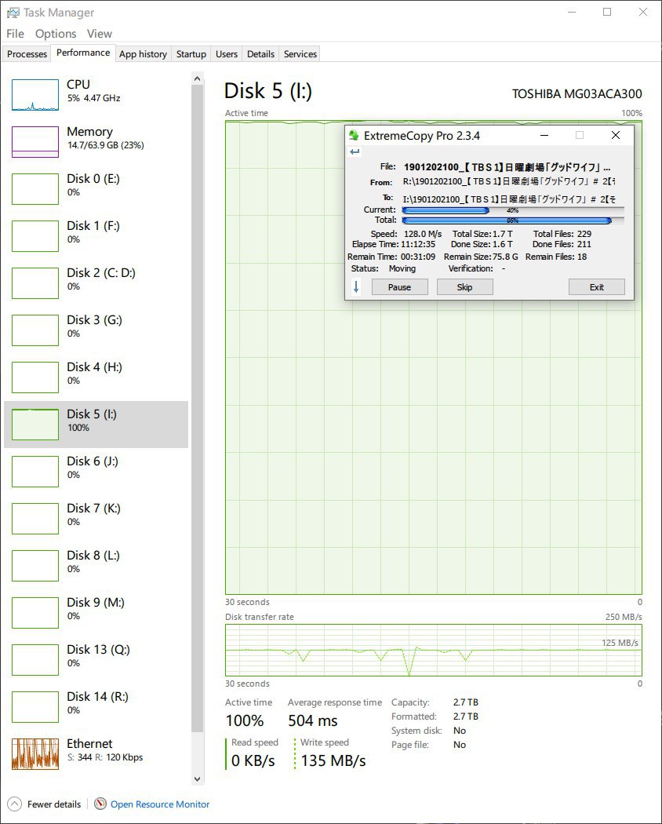
Task: Click the ExtremeCopy Pro title bar icon
Action: click(355, 136)
